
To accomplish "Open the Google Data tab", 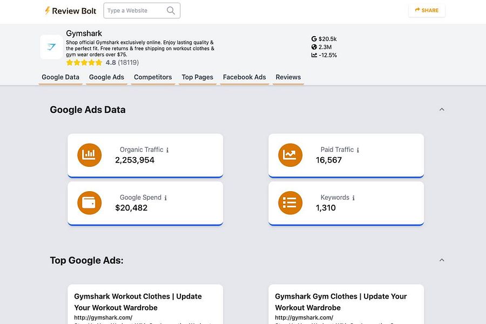I will [x=60, y=77].
